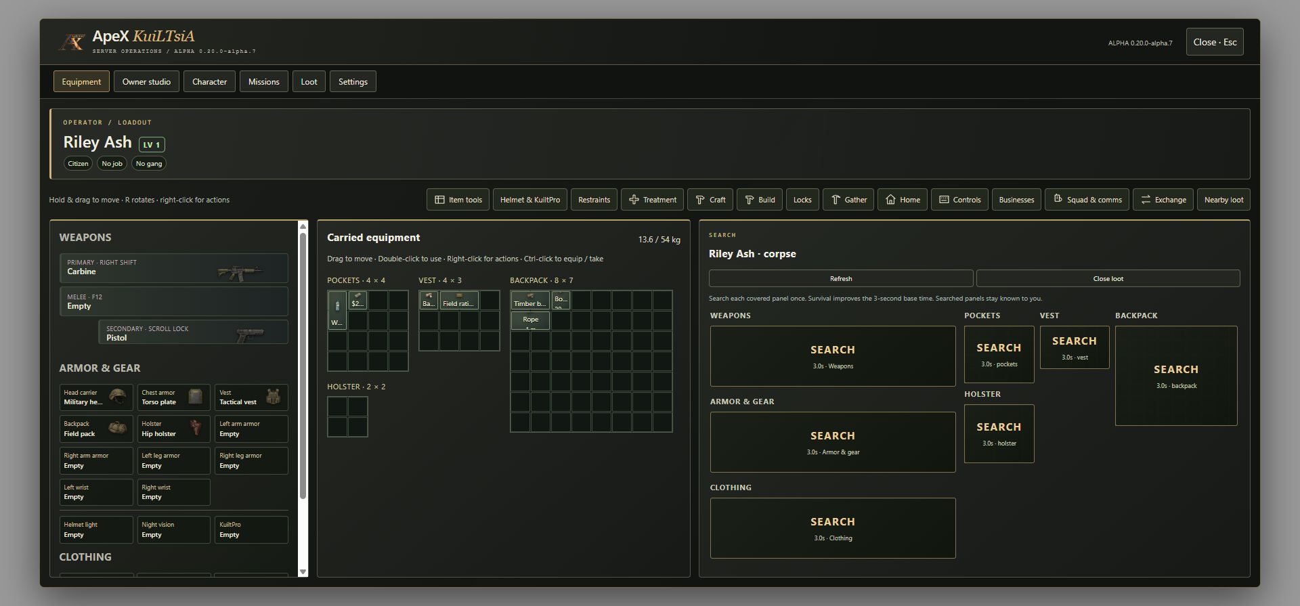Search the corpse's Backpack panel
The height and width of the screenshot is (606, 1300).
coord(1176,376)
